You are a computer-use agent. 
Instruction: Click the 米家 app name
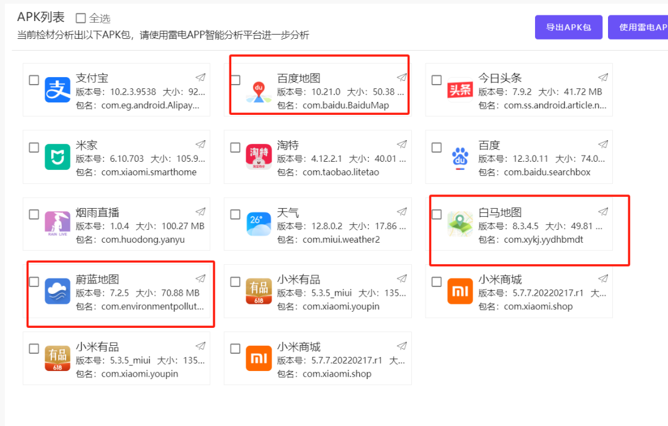[87, 146]
